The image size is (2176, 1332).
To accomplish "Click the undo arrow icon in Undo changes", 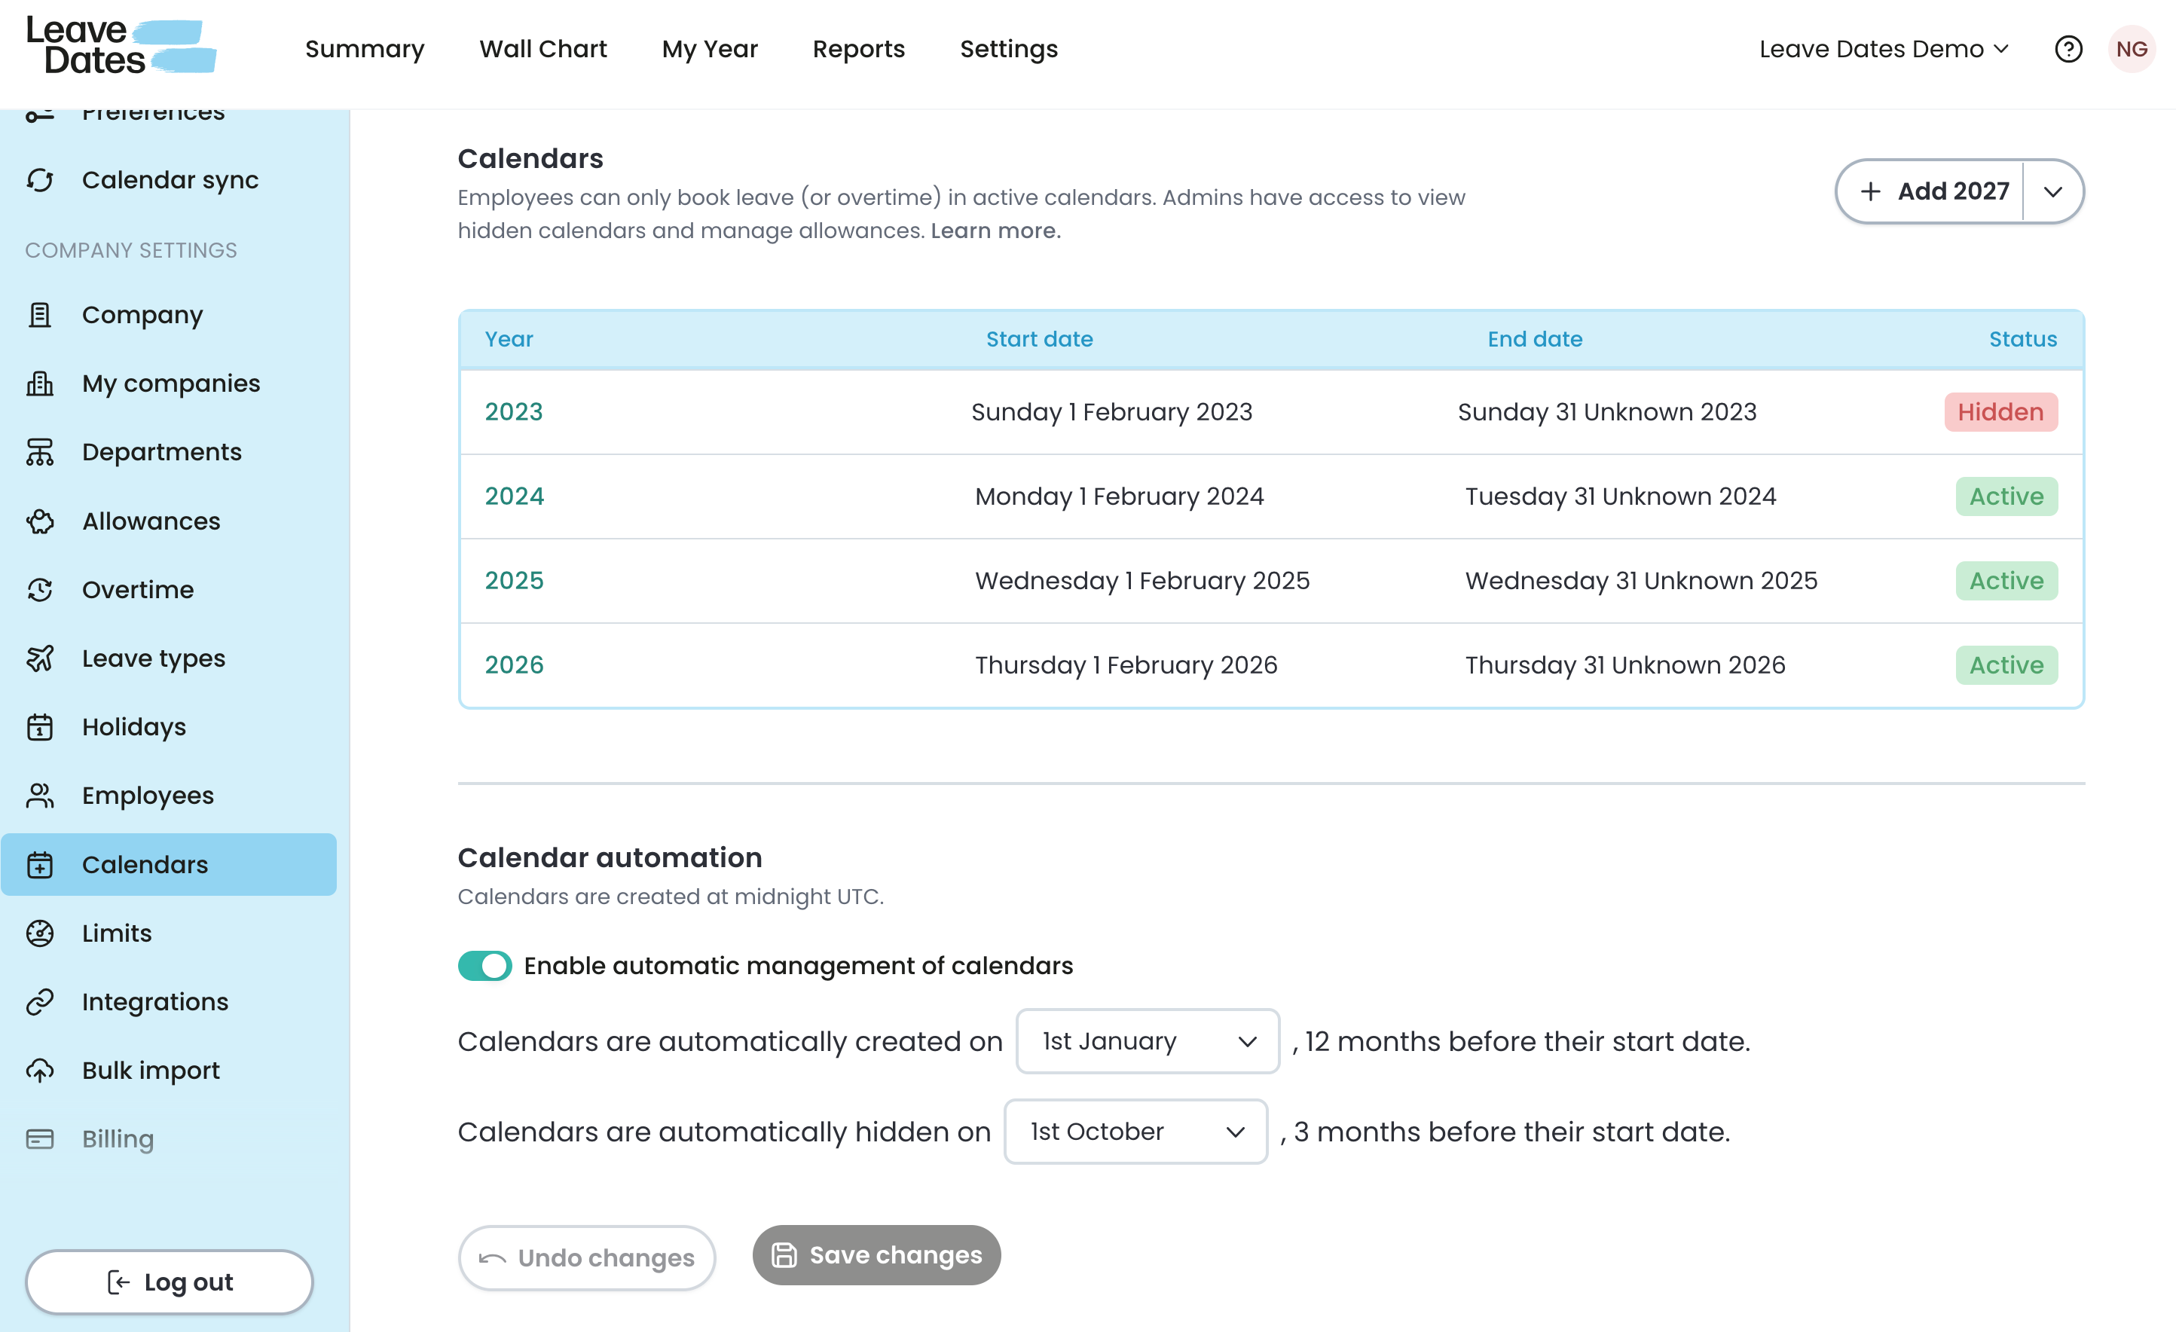I will pyautogui.click(x=492, y=1259).
